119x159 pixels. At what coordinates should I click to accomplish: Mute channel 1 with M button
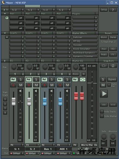21,85
